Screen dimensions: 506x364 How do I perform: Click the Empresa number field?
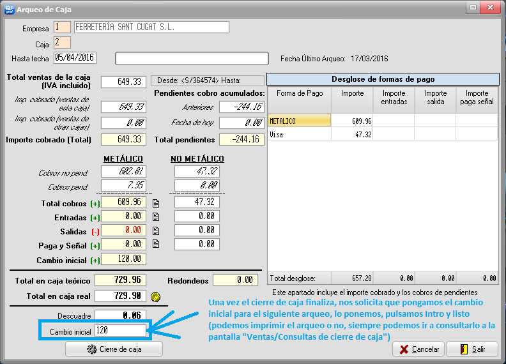62,27
